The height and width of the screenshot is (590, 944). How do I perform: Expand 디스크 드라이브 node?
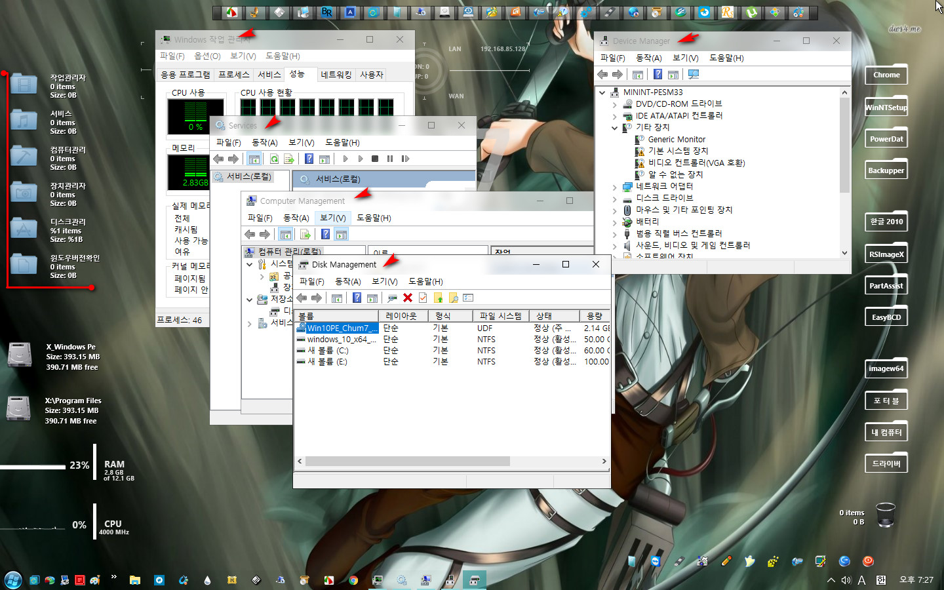[614, 199]
